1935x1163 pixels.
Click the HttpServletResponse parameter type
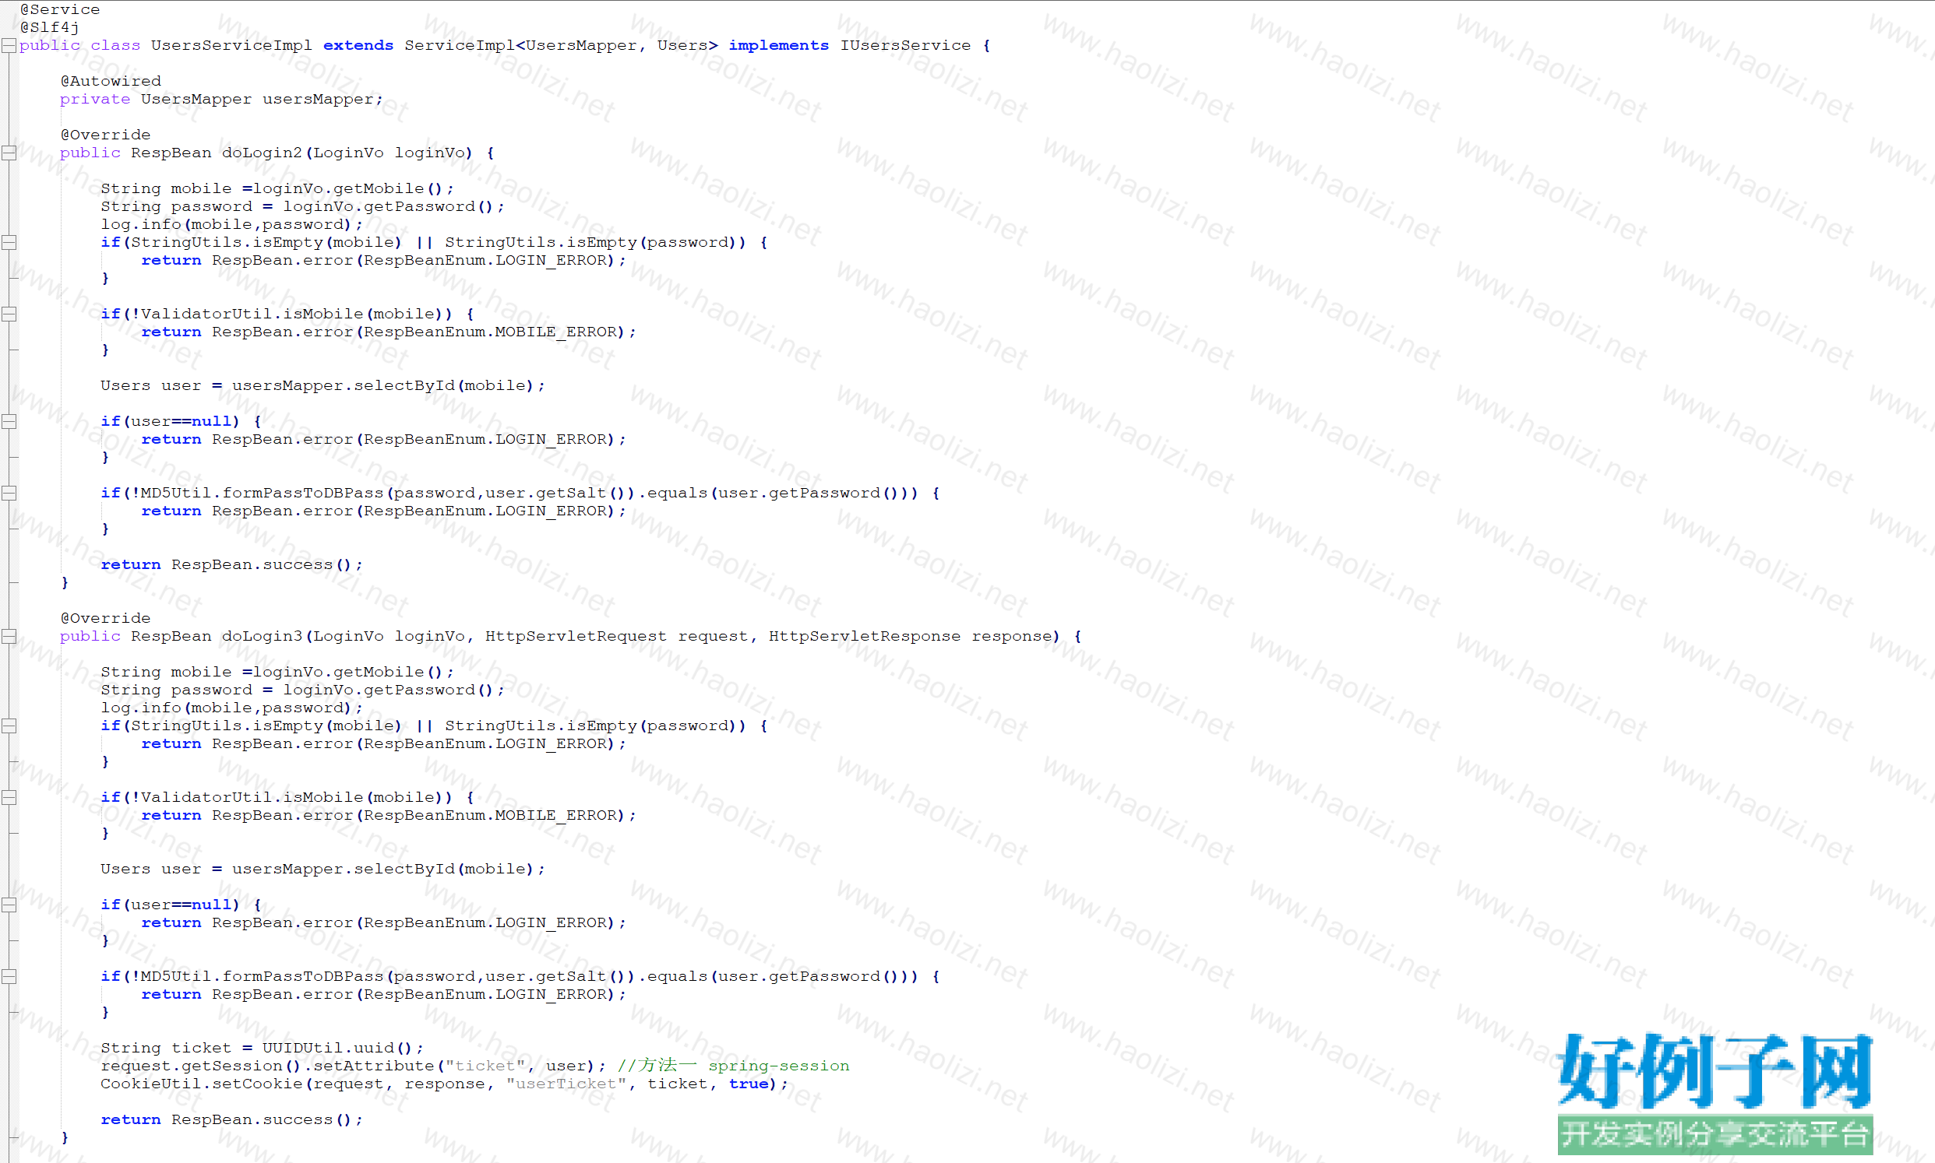pyautogui.click(x=863, y=636)
